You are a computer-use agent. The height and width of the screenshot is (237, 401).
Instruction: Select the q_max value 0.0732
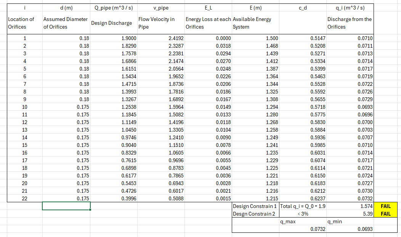click(x=302, y=229)
